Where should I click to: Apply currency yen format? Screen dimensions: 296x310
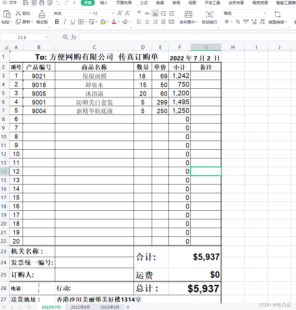(227, 22)
